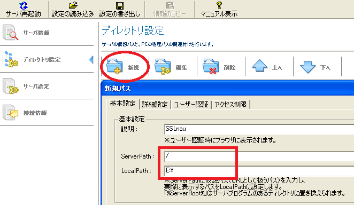Image resolution: width=354 pixels, height=205 pixels.
Task: Click the 編集 edit folder icon
Action: click(163, 66)
